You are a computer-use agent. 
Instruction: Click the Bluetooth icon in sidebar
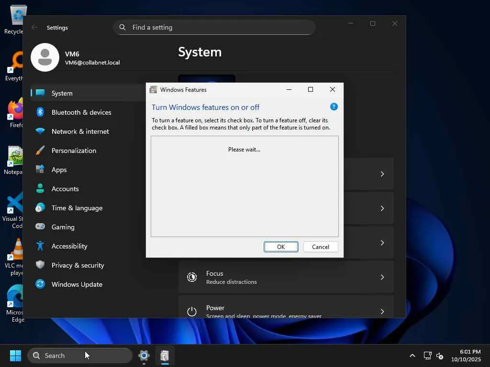[40, 112]
